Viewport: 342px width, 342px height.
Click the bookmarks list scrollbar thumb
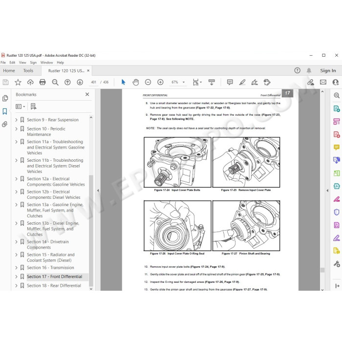[91, 230]
